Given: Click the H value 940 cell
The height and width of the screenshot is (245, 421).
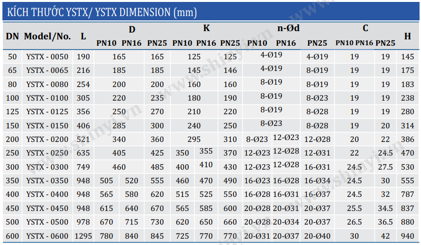Looking at the screenshot, I should [407, 236].
